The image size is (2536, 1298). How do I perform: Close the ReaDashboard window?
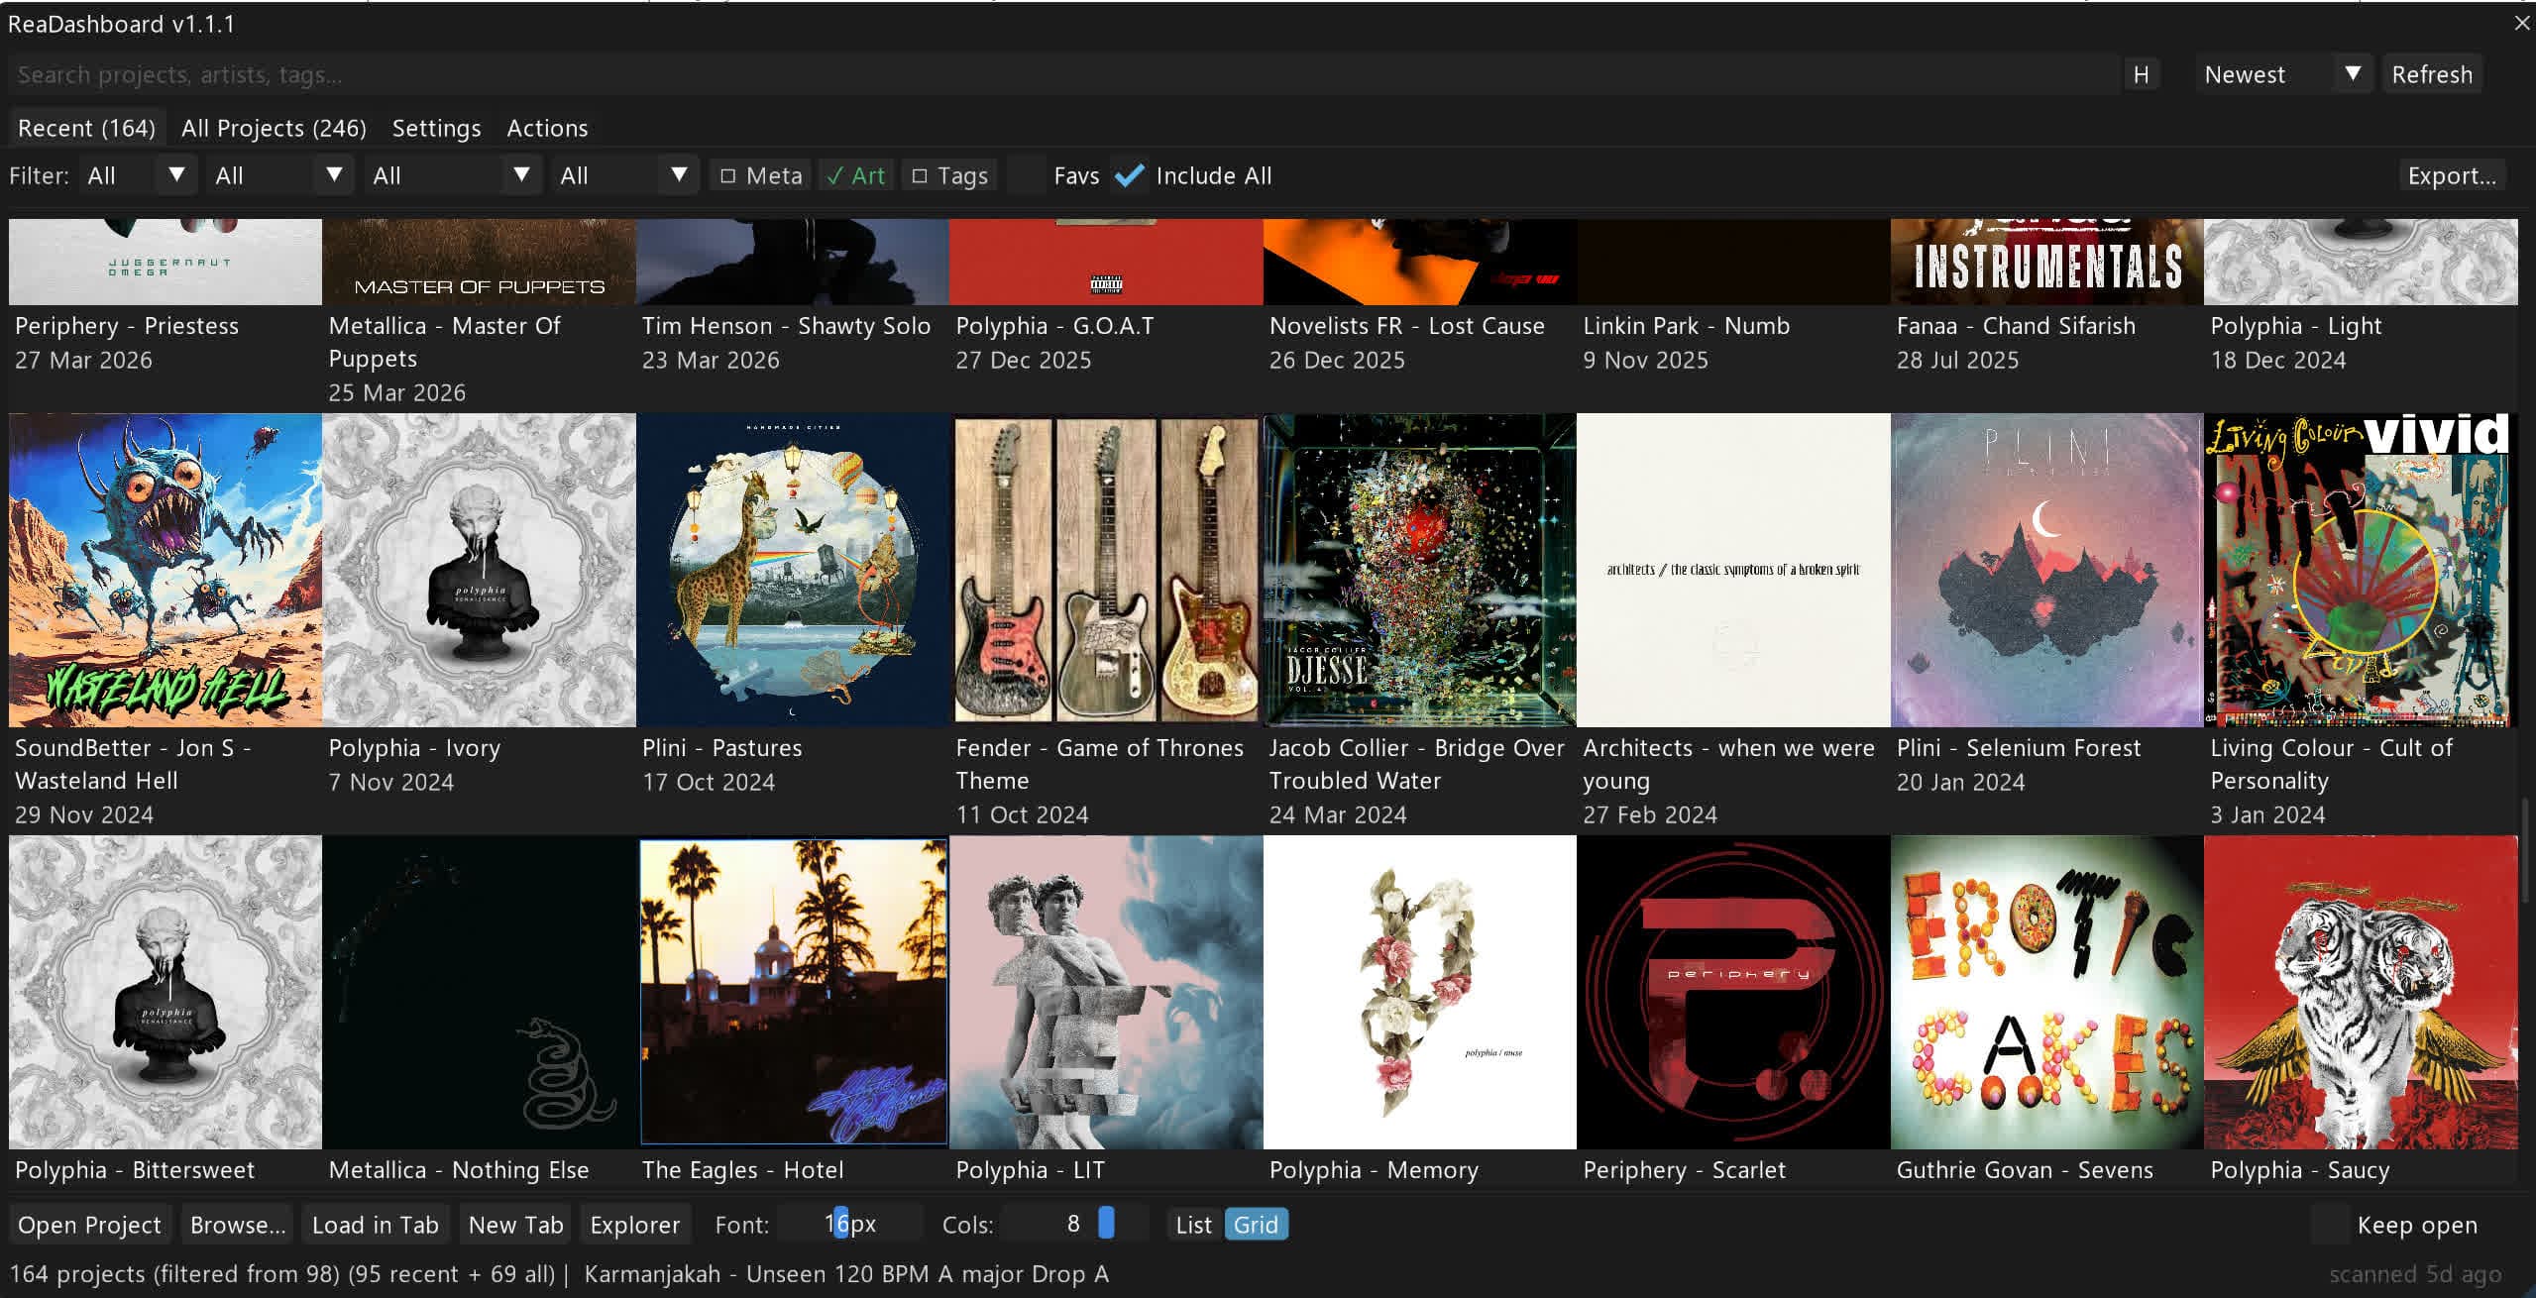(x=2522, y=23)
